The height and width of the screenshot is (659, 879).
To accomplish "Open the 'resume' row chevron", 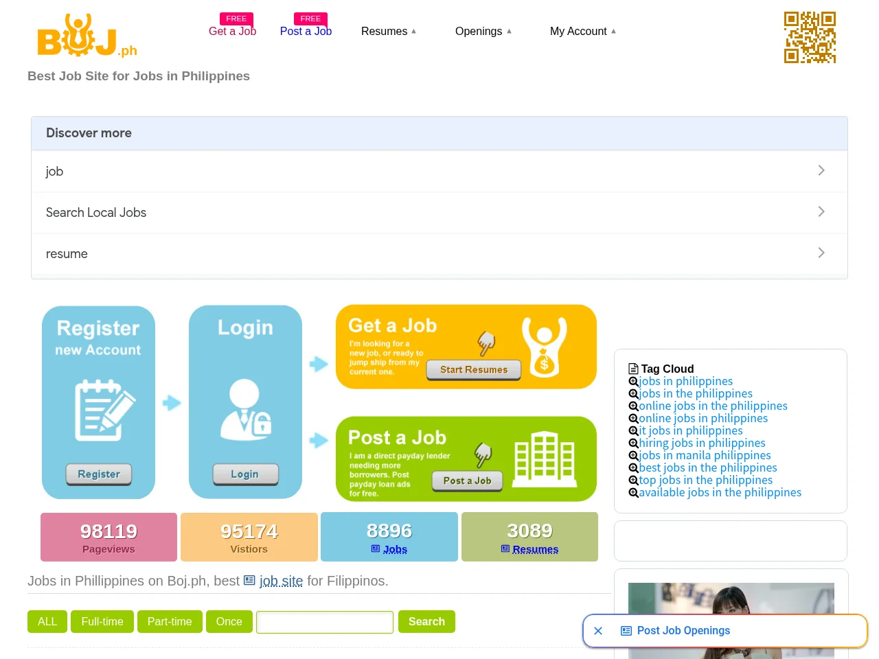I will tap(821, 253).
